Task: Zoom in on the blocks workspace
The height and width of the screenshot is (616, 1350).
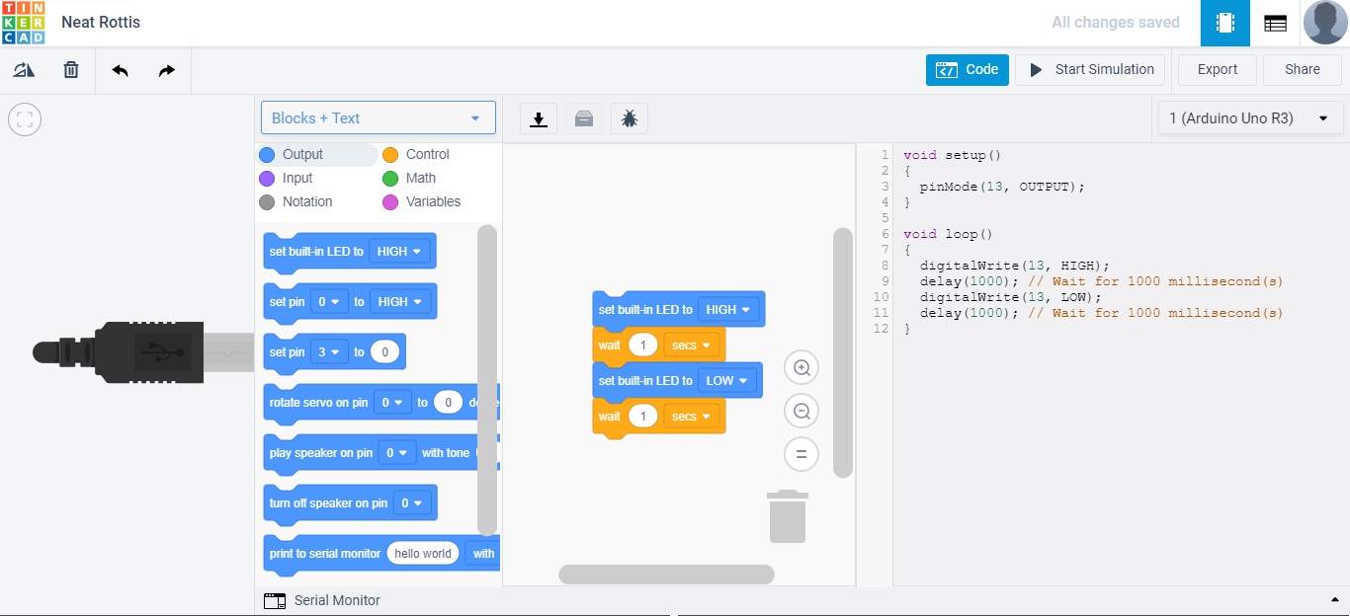Action: click(802, 368)
